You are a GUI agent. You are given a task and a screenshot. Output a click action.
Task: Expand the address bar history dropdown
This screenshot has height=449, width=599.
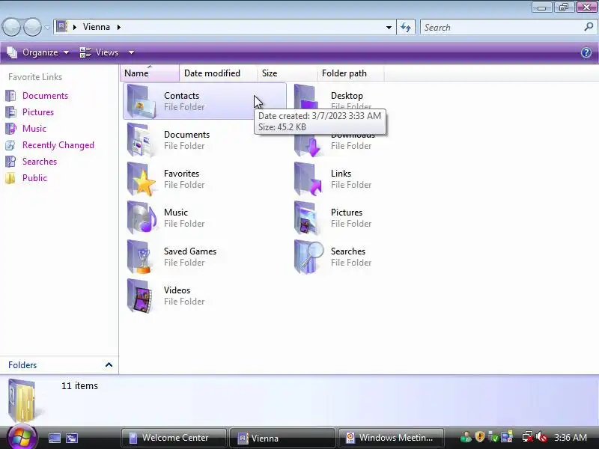389,27
